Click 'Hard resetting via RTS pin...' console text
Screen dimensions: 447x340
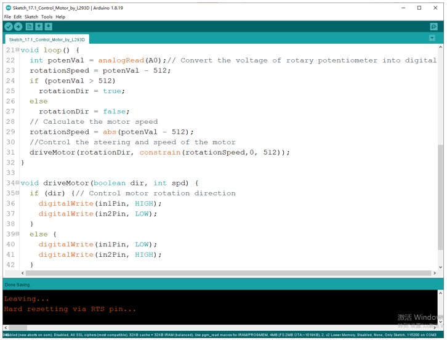tap(70, 309)
